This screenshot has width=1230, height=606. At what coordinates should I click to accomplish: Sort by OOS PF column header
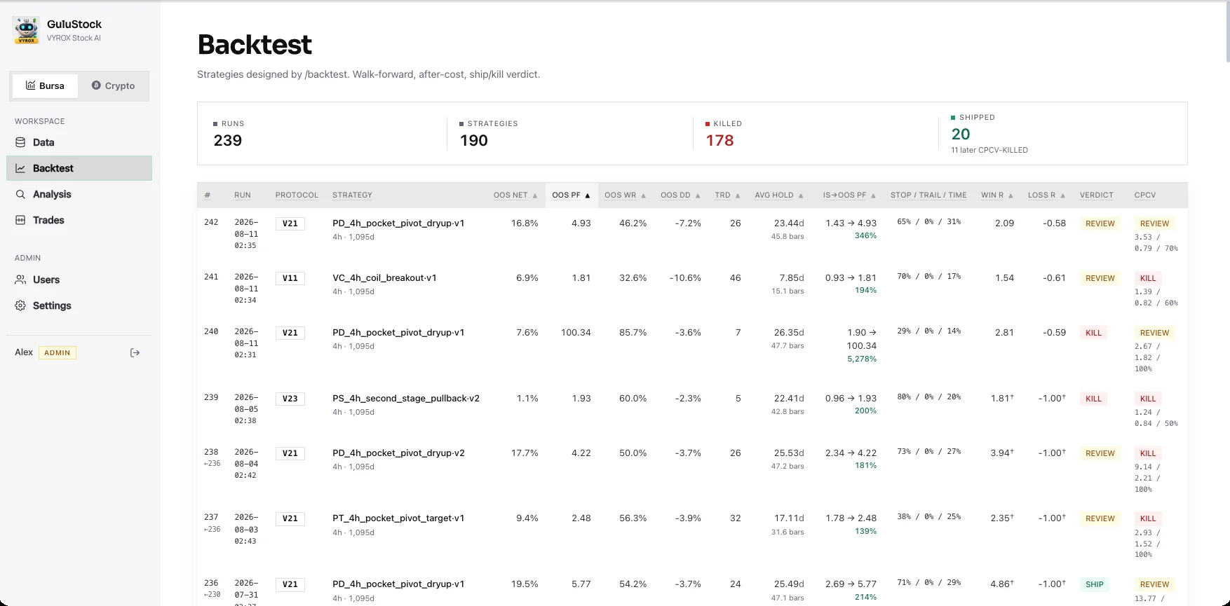point(571,195)
